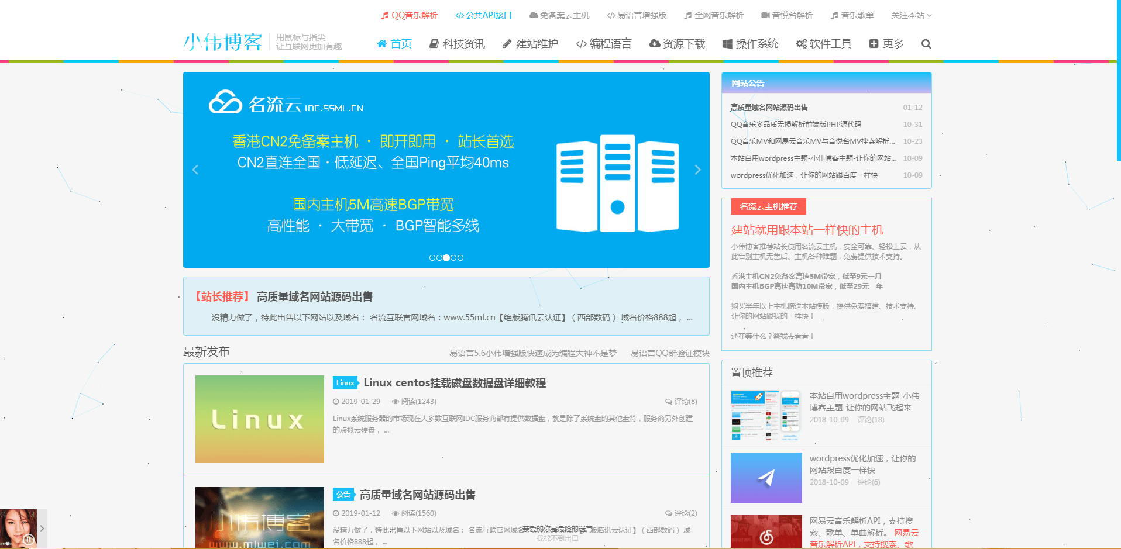
Task: Click the cloud logo in 名流云 banner
Action: (x=225, y=102)
